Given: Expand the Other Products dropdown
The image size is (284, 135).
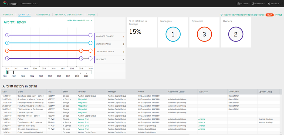Looking at the screenshot, I should 30,4.
